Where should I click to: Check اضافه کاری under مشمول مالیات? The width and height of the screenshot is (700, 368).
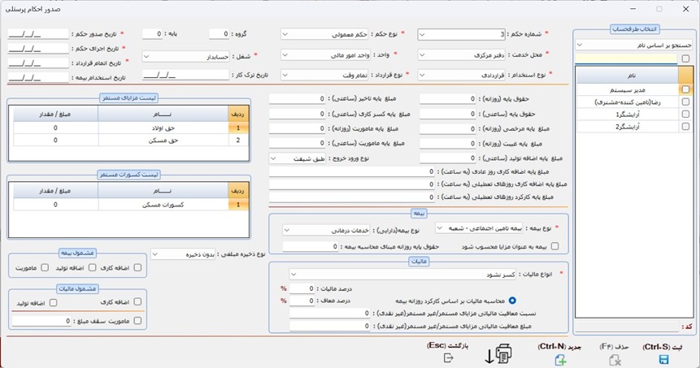137,302
